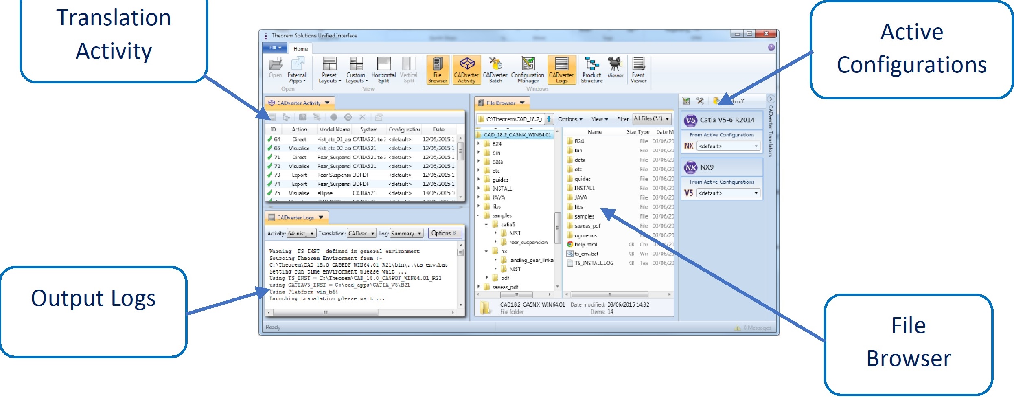Expand the B24 folder in tree

479,144
